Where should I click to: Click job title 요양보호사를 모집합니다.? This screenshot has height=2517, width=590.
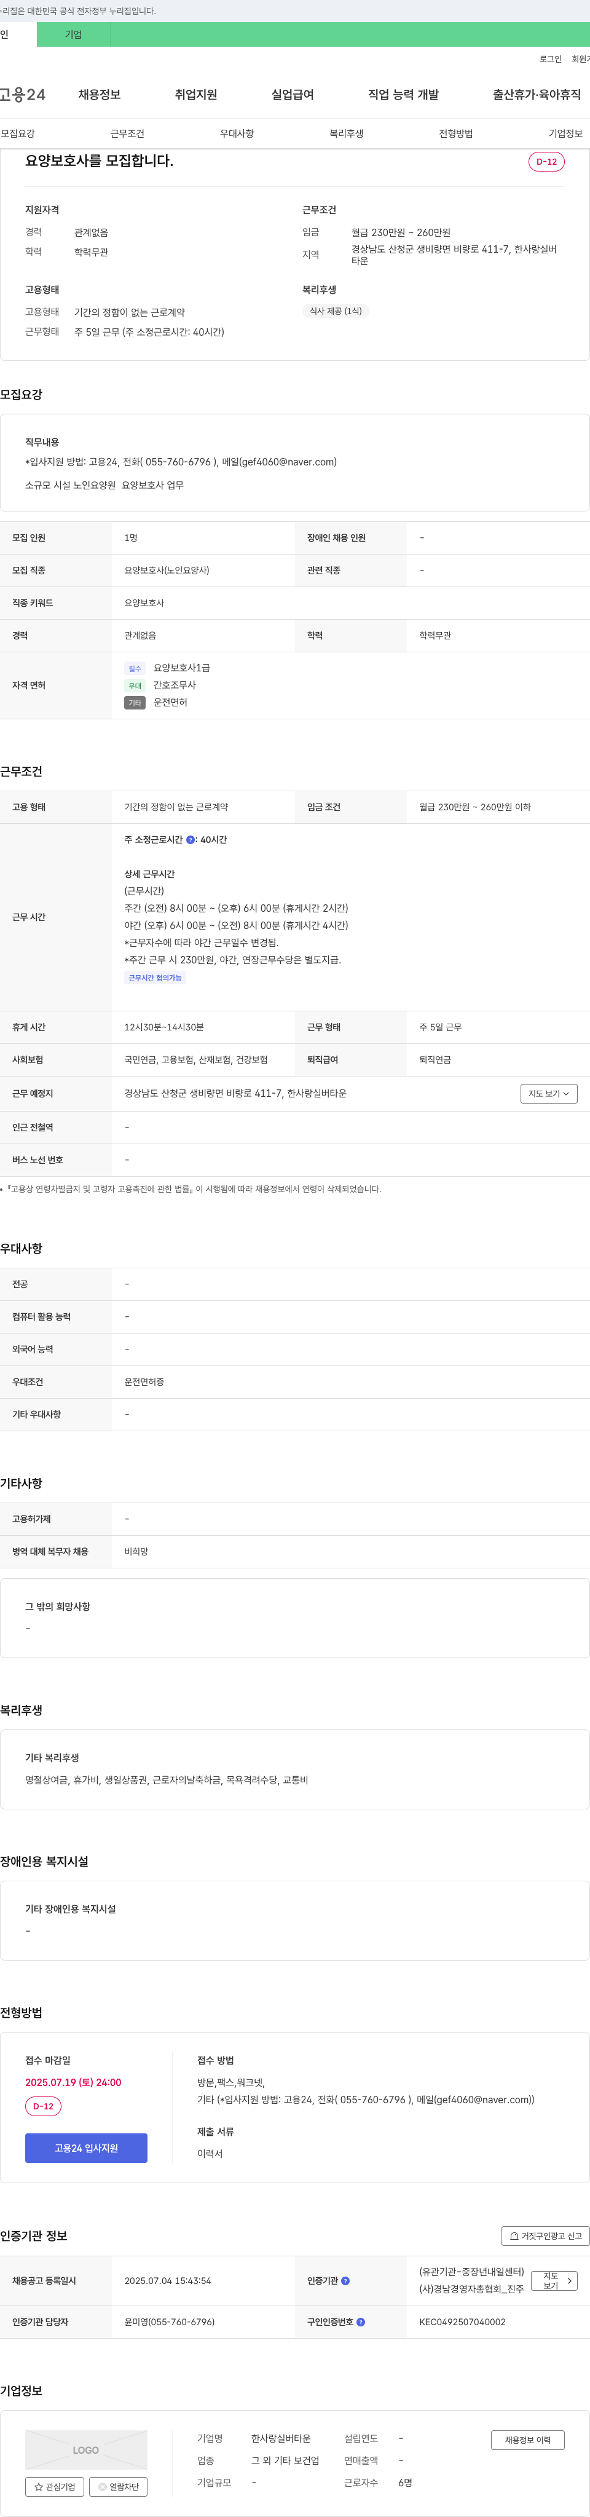(x=100, y=161)
